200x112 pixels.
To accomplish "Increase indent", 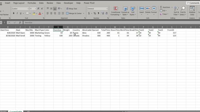I will point(63,13).
